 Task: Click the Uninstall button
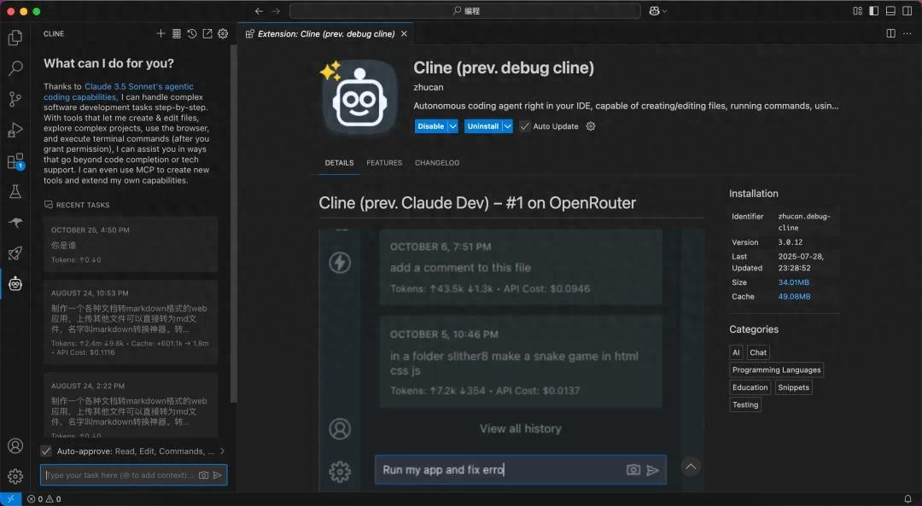482,125
